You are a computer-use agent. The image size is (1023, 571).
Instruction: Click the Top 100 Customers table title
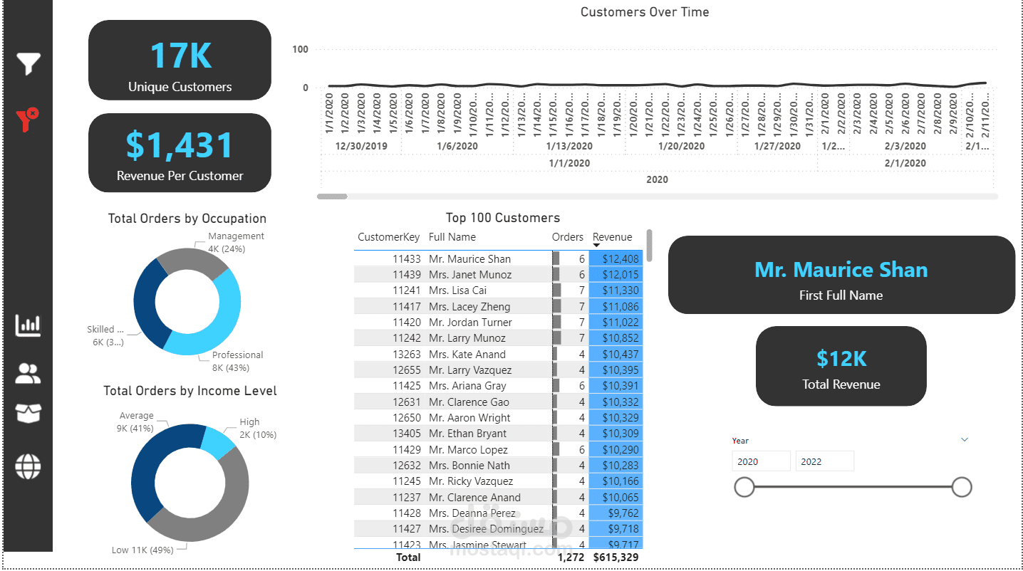pos(503,218)
